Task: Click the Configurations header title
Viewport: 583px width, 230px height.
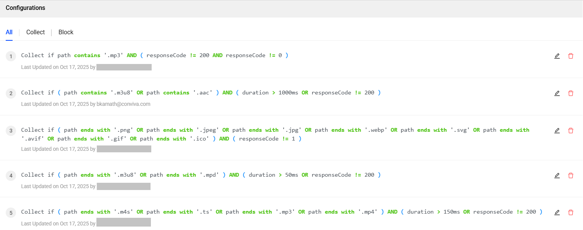Action: click(26, 8)
